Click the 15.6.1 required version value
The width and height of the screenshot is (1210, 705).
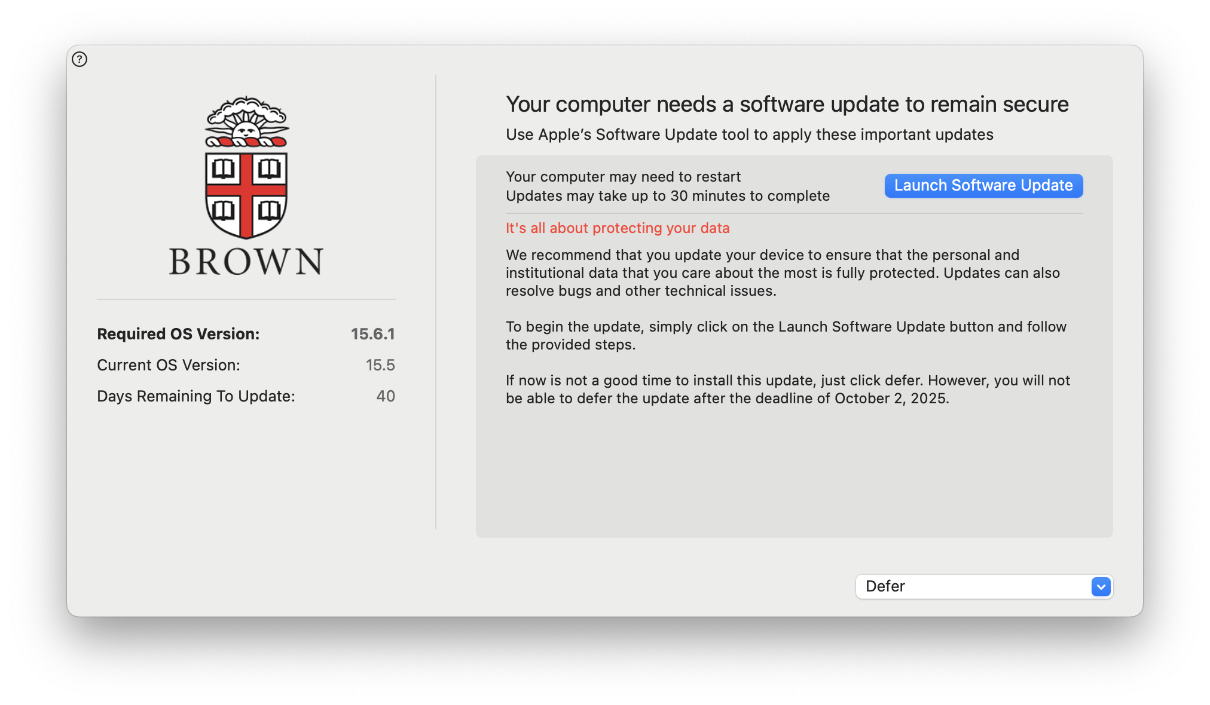click(372, 334)
